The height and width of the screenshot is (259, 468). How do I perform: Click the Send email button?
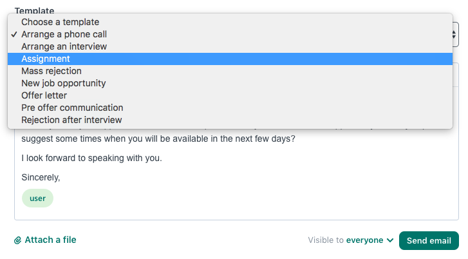(429, 240)
